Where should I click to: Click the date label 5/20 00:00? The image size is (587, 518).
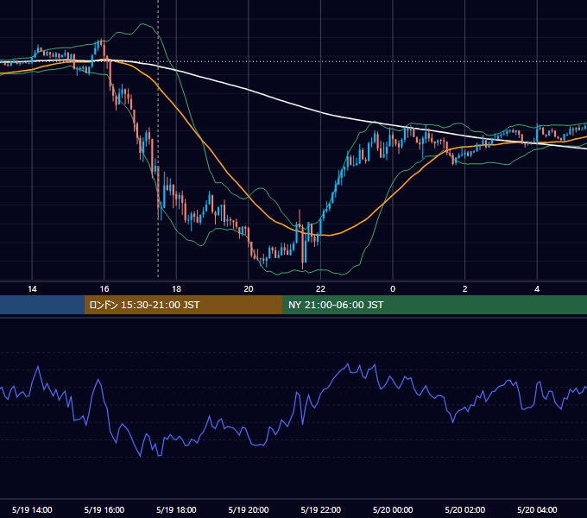click(393, 509)
